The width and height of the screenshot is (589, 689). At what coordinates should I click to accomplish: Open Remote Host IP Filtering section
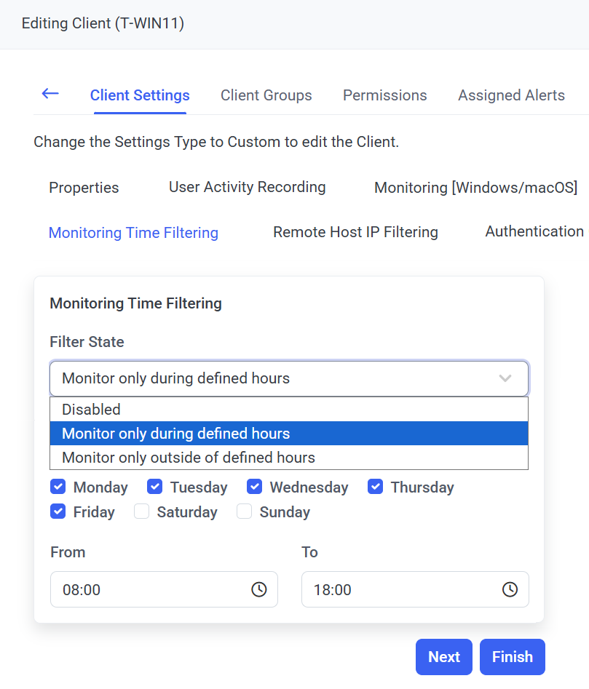(355, 232)
